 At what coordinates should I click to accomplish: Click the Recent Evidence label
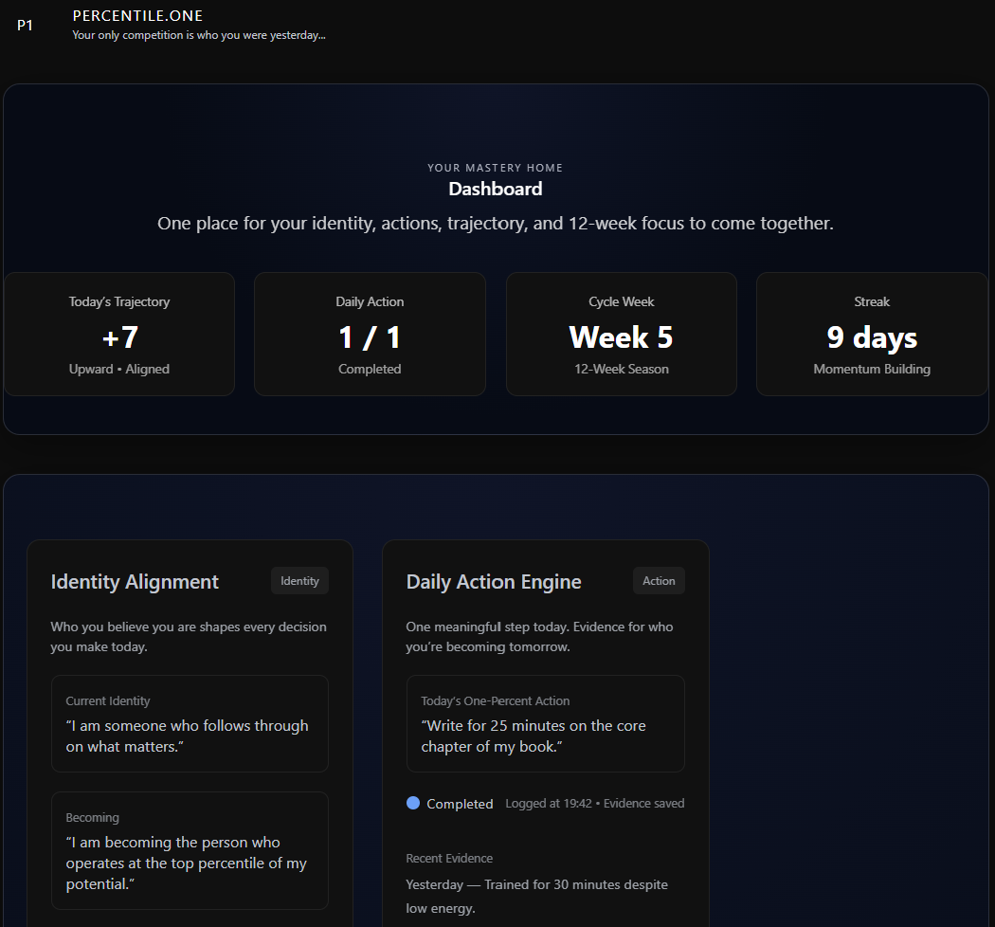(449, 859)
